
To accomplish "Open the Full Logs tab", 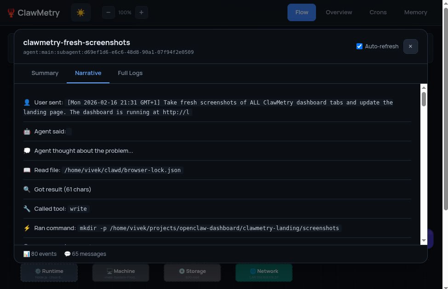I will 130,73.
